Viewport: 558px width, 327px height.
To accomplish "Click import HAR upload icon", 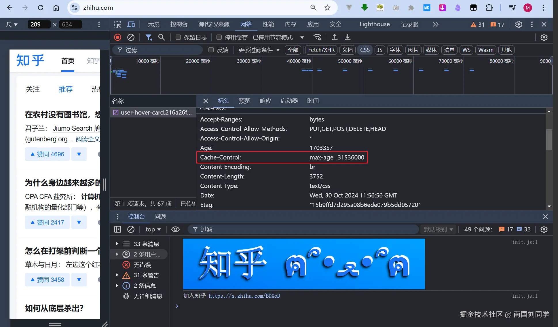I will pos(335,37).
